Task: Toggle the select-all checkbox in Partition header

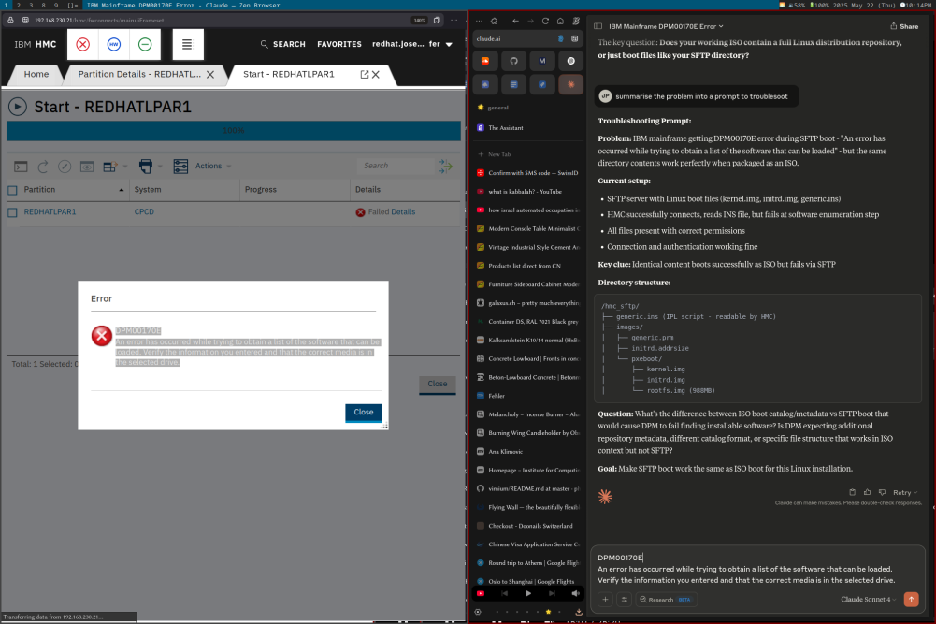Action: tap(12, 190)
